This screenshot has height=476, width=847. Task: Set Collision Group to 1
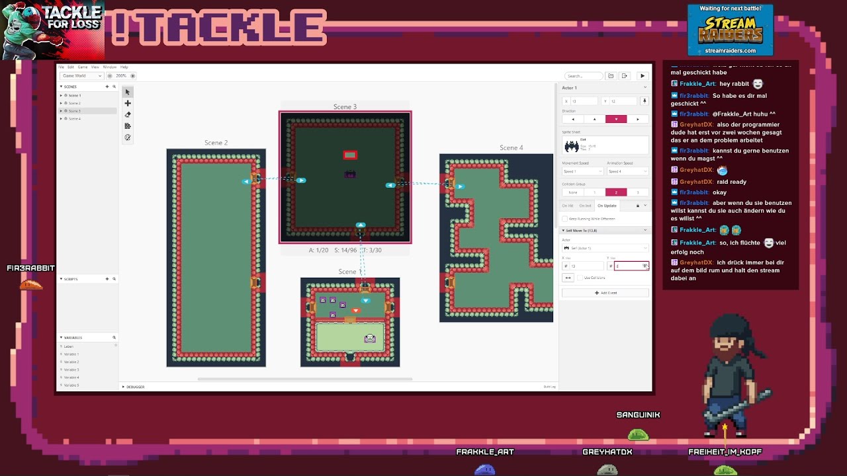[x=594, y=192]
